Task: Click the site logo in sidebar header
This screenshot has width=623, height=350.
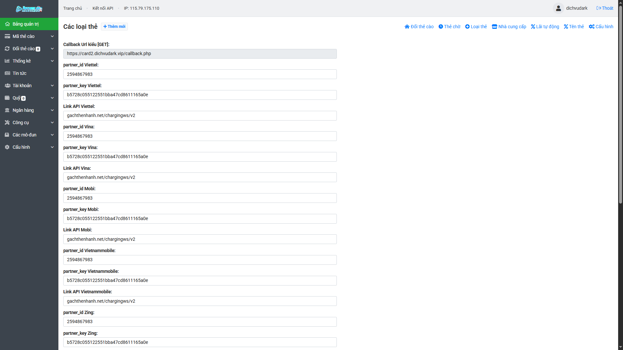Action: [x=29, y=9]
